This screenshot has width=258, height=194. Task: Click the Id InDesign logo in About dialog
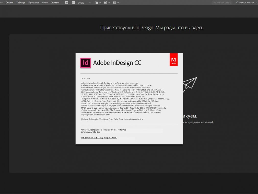[x=86, y=63]
